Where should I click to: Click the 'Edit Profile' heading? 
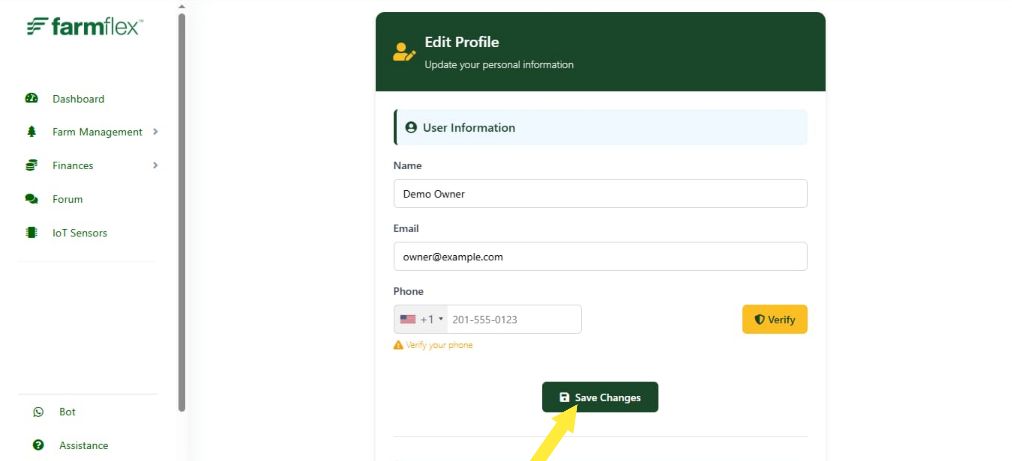462,42
